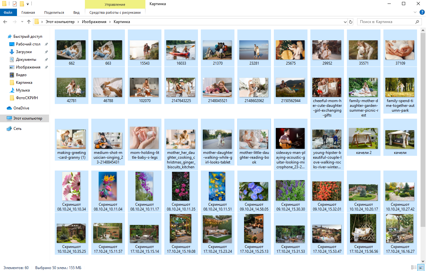This screenshot has height=271, width=426.
Task: Click the Properties icon in quick access toolbar
Action: [x=15, y=4]
